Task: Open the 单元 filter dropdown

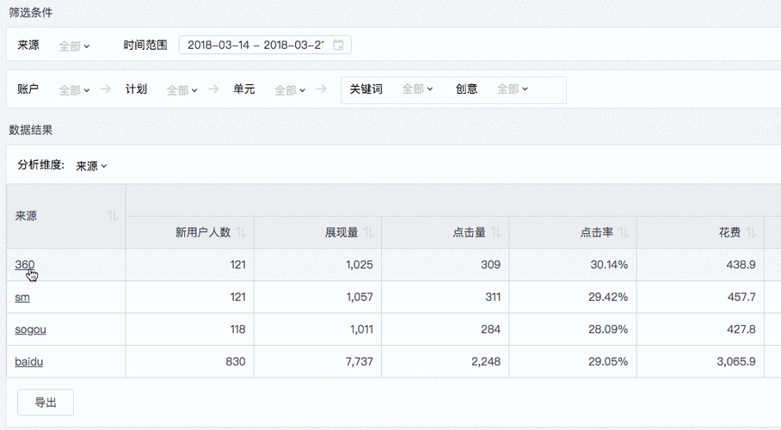Action: pos(290,89)
